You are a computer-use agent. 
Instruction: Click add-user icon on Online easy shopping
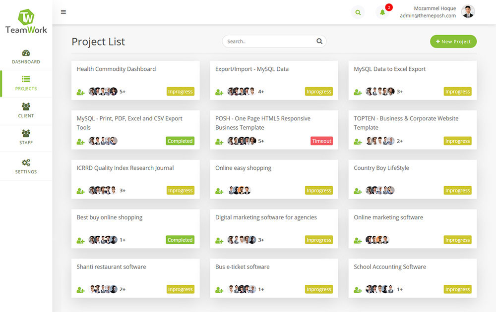219,191
